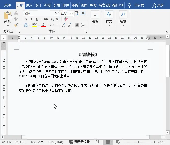Image resolution: width=170 pixels, height=145 pixels.
Task: Open the 粘贴 paste options arrow
Action: 8,26
